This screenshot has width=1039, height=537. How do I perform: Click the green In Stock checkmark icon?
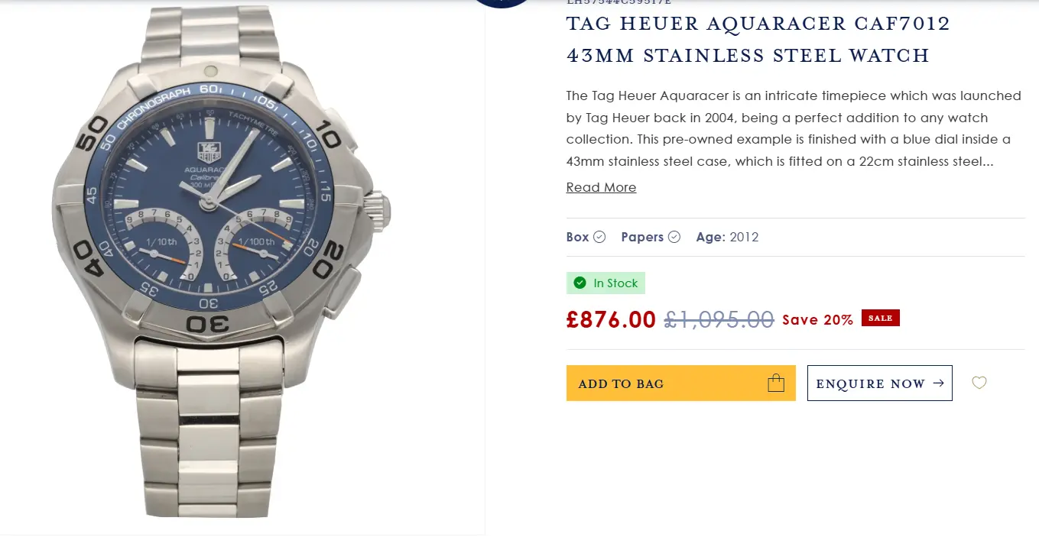click(580, 283)
